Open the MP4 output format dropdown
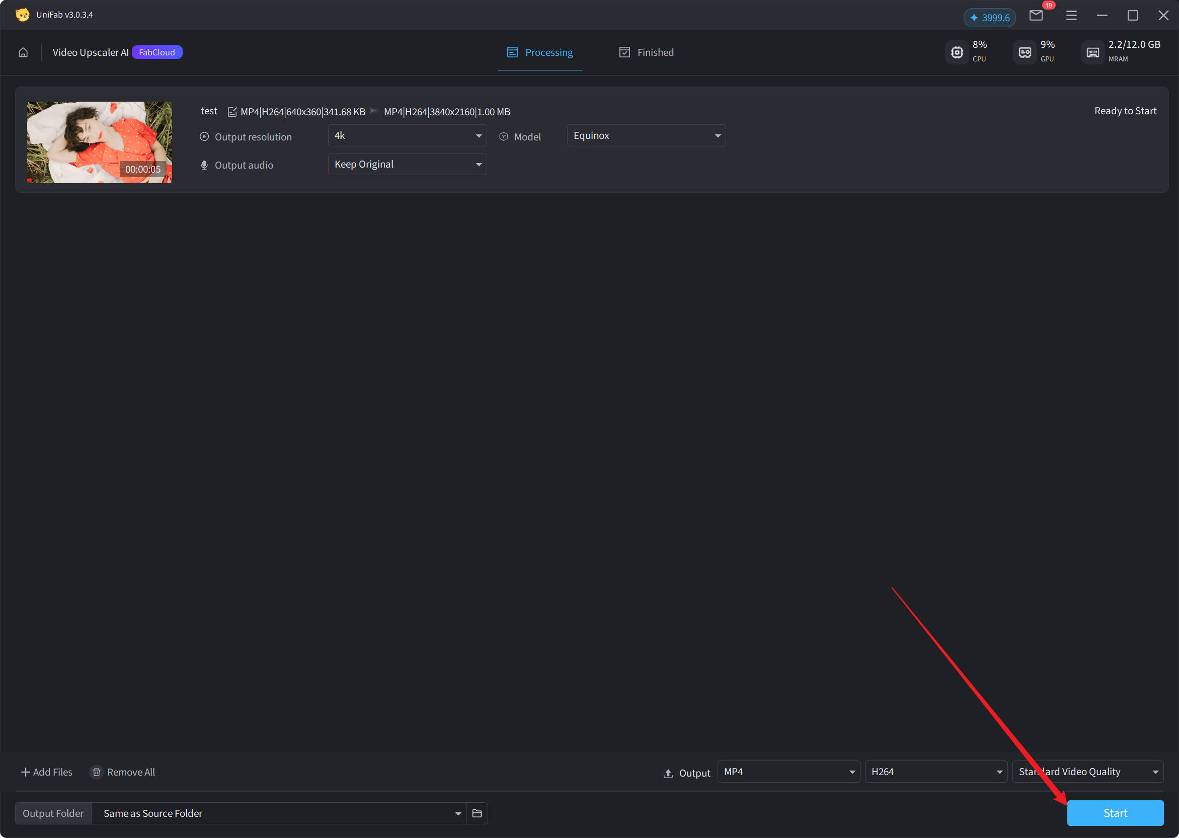 tap(788, 772)
